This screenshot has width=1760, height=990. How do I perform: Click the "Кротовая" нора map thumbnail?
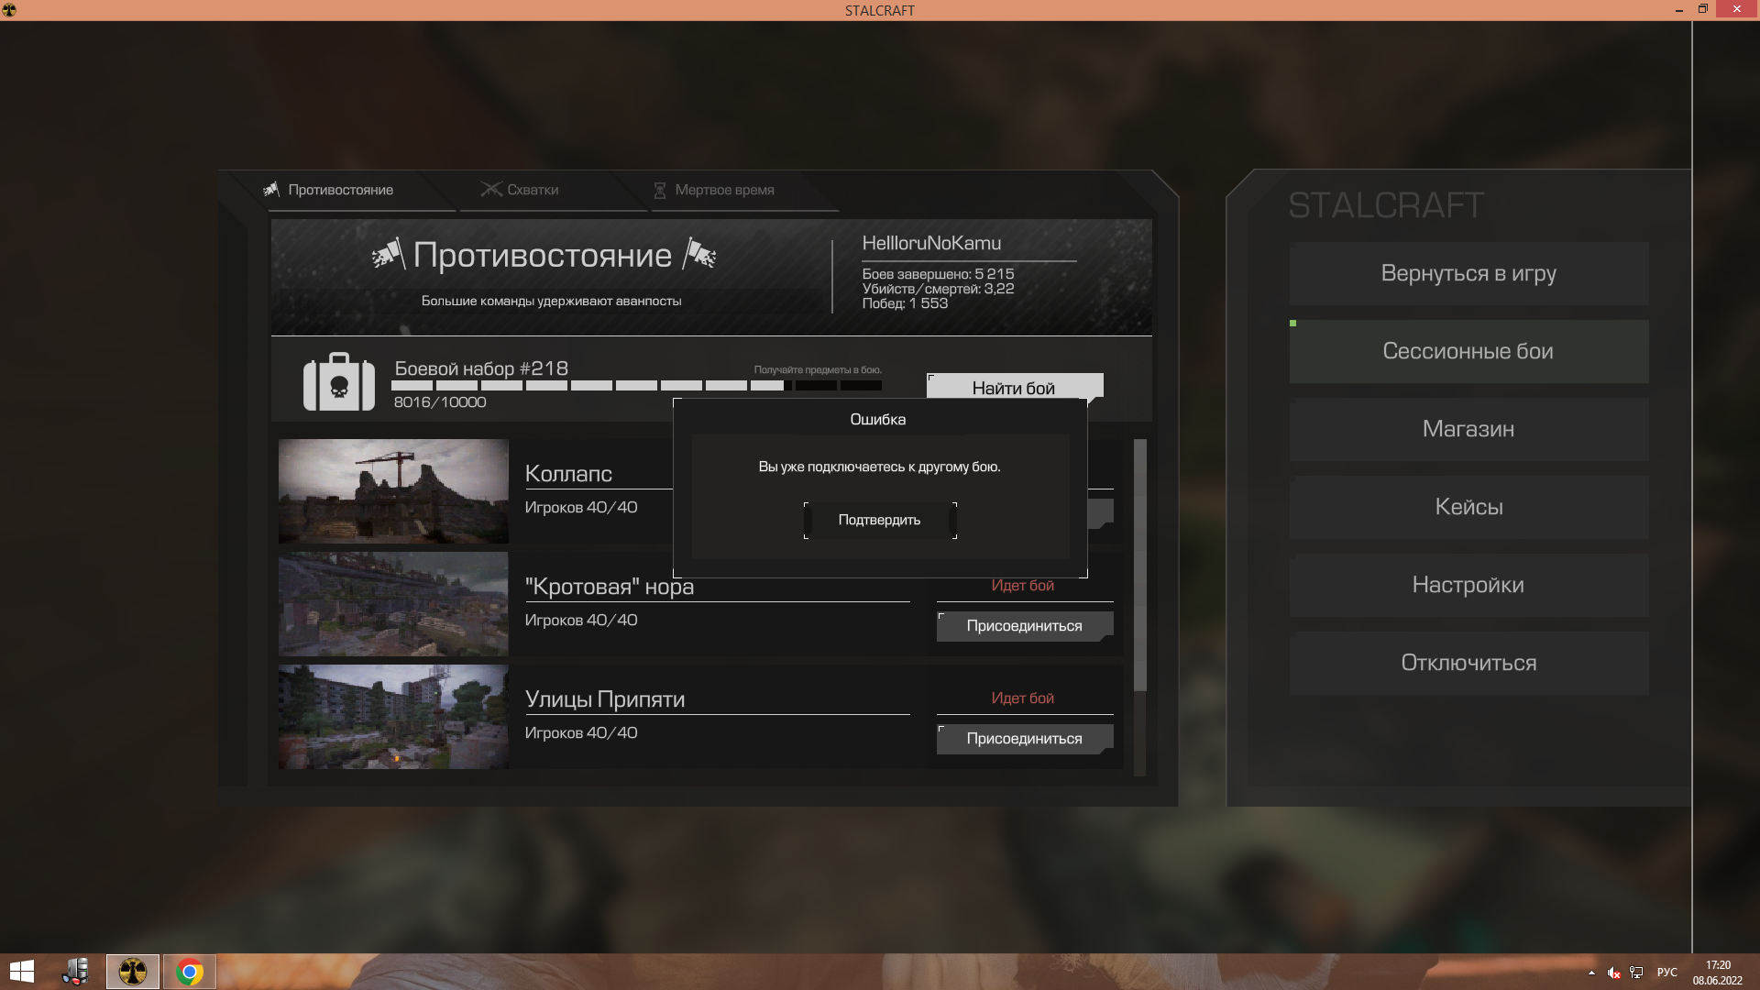pos(393,604)
